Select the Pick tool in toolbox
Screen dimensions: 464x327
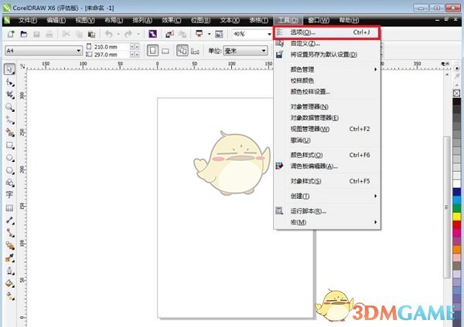coord(9,69)
